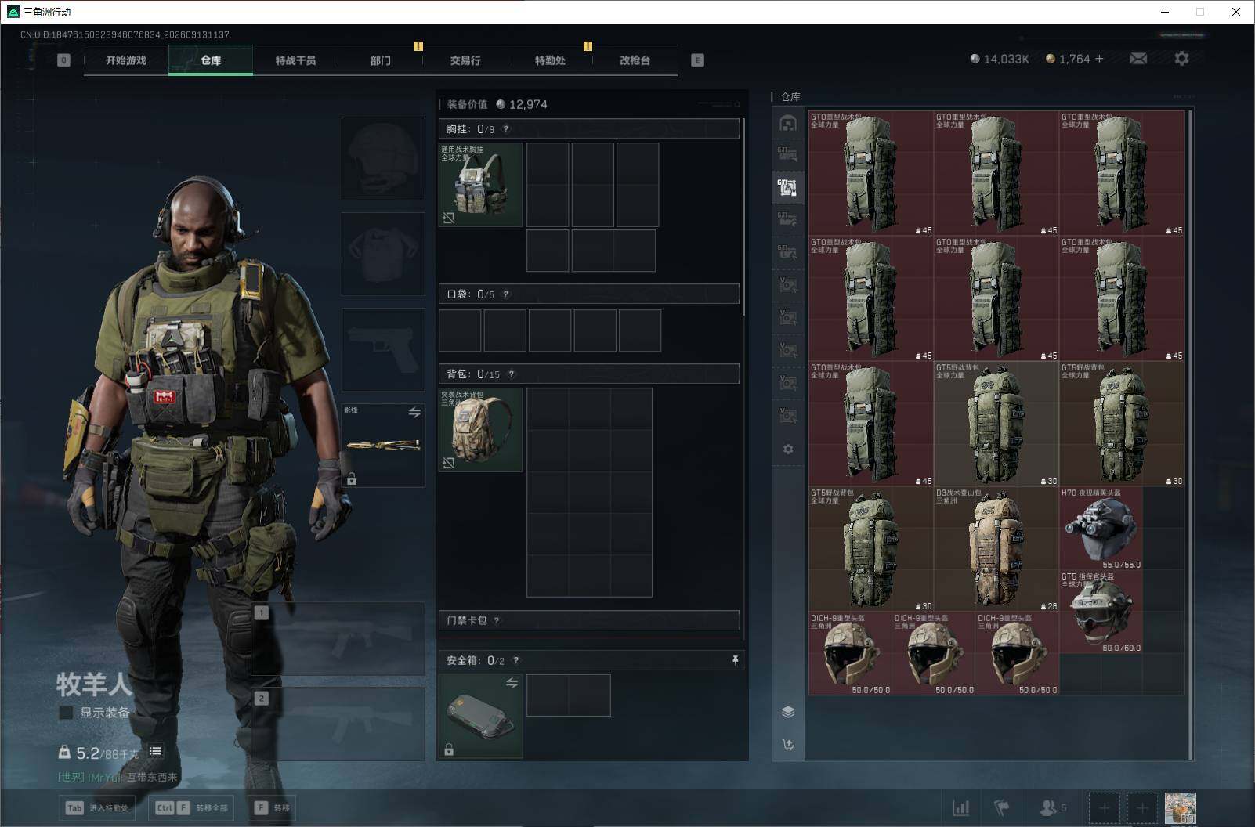Select the equipped 通用战术胸挂 item
This screenshot has width=1255, height=827.
480,185
